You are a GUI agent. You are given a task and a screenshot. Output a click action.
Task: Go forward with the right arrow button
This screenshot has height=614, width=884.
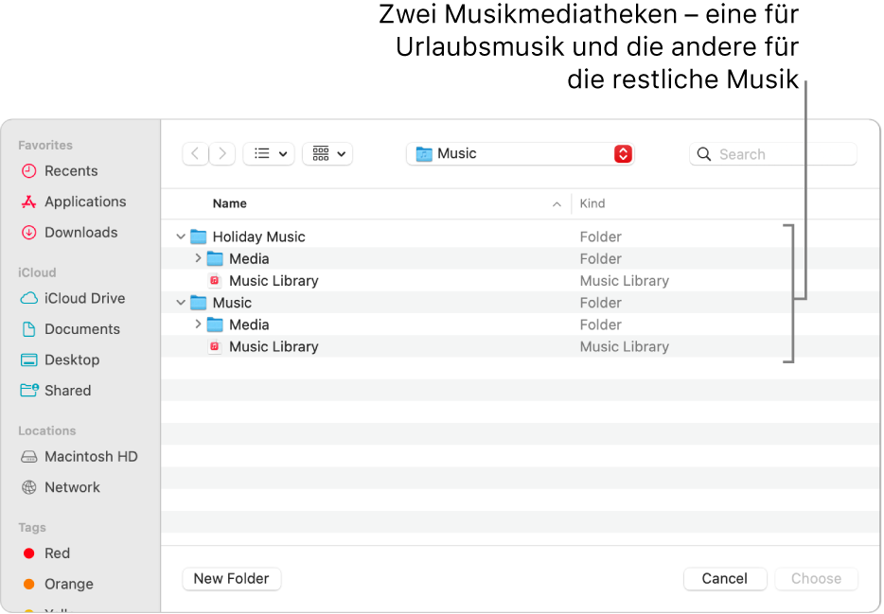(x=222, y=154)
